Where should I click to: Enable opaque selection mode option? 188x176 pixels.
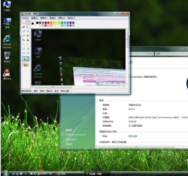coord(26,59)
